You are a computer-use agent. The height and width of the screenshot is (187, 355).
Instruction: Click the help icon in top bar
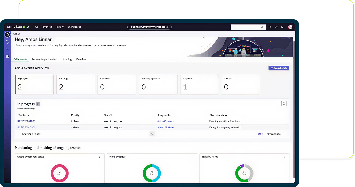pos(276,27)
